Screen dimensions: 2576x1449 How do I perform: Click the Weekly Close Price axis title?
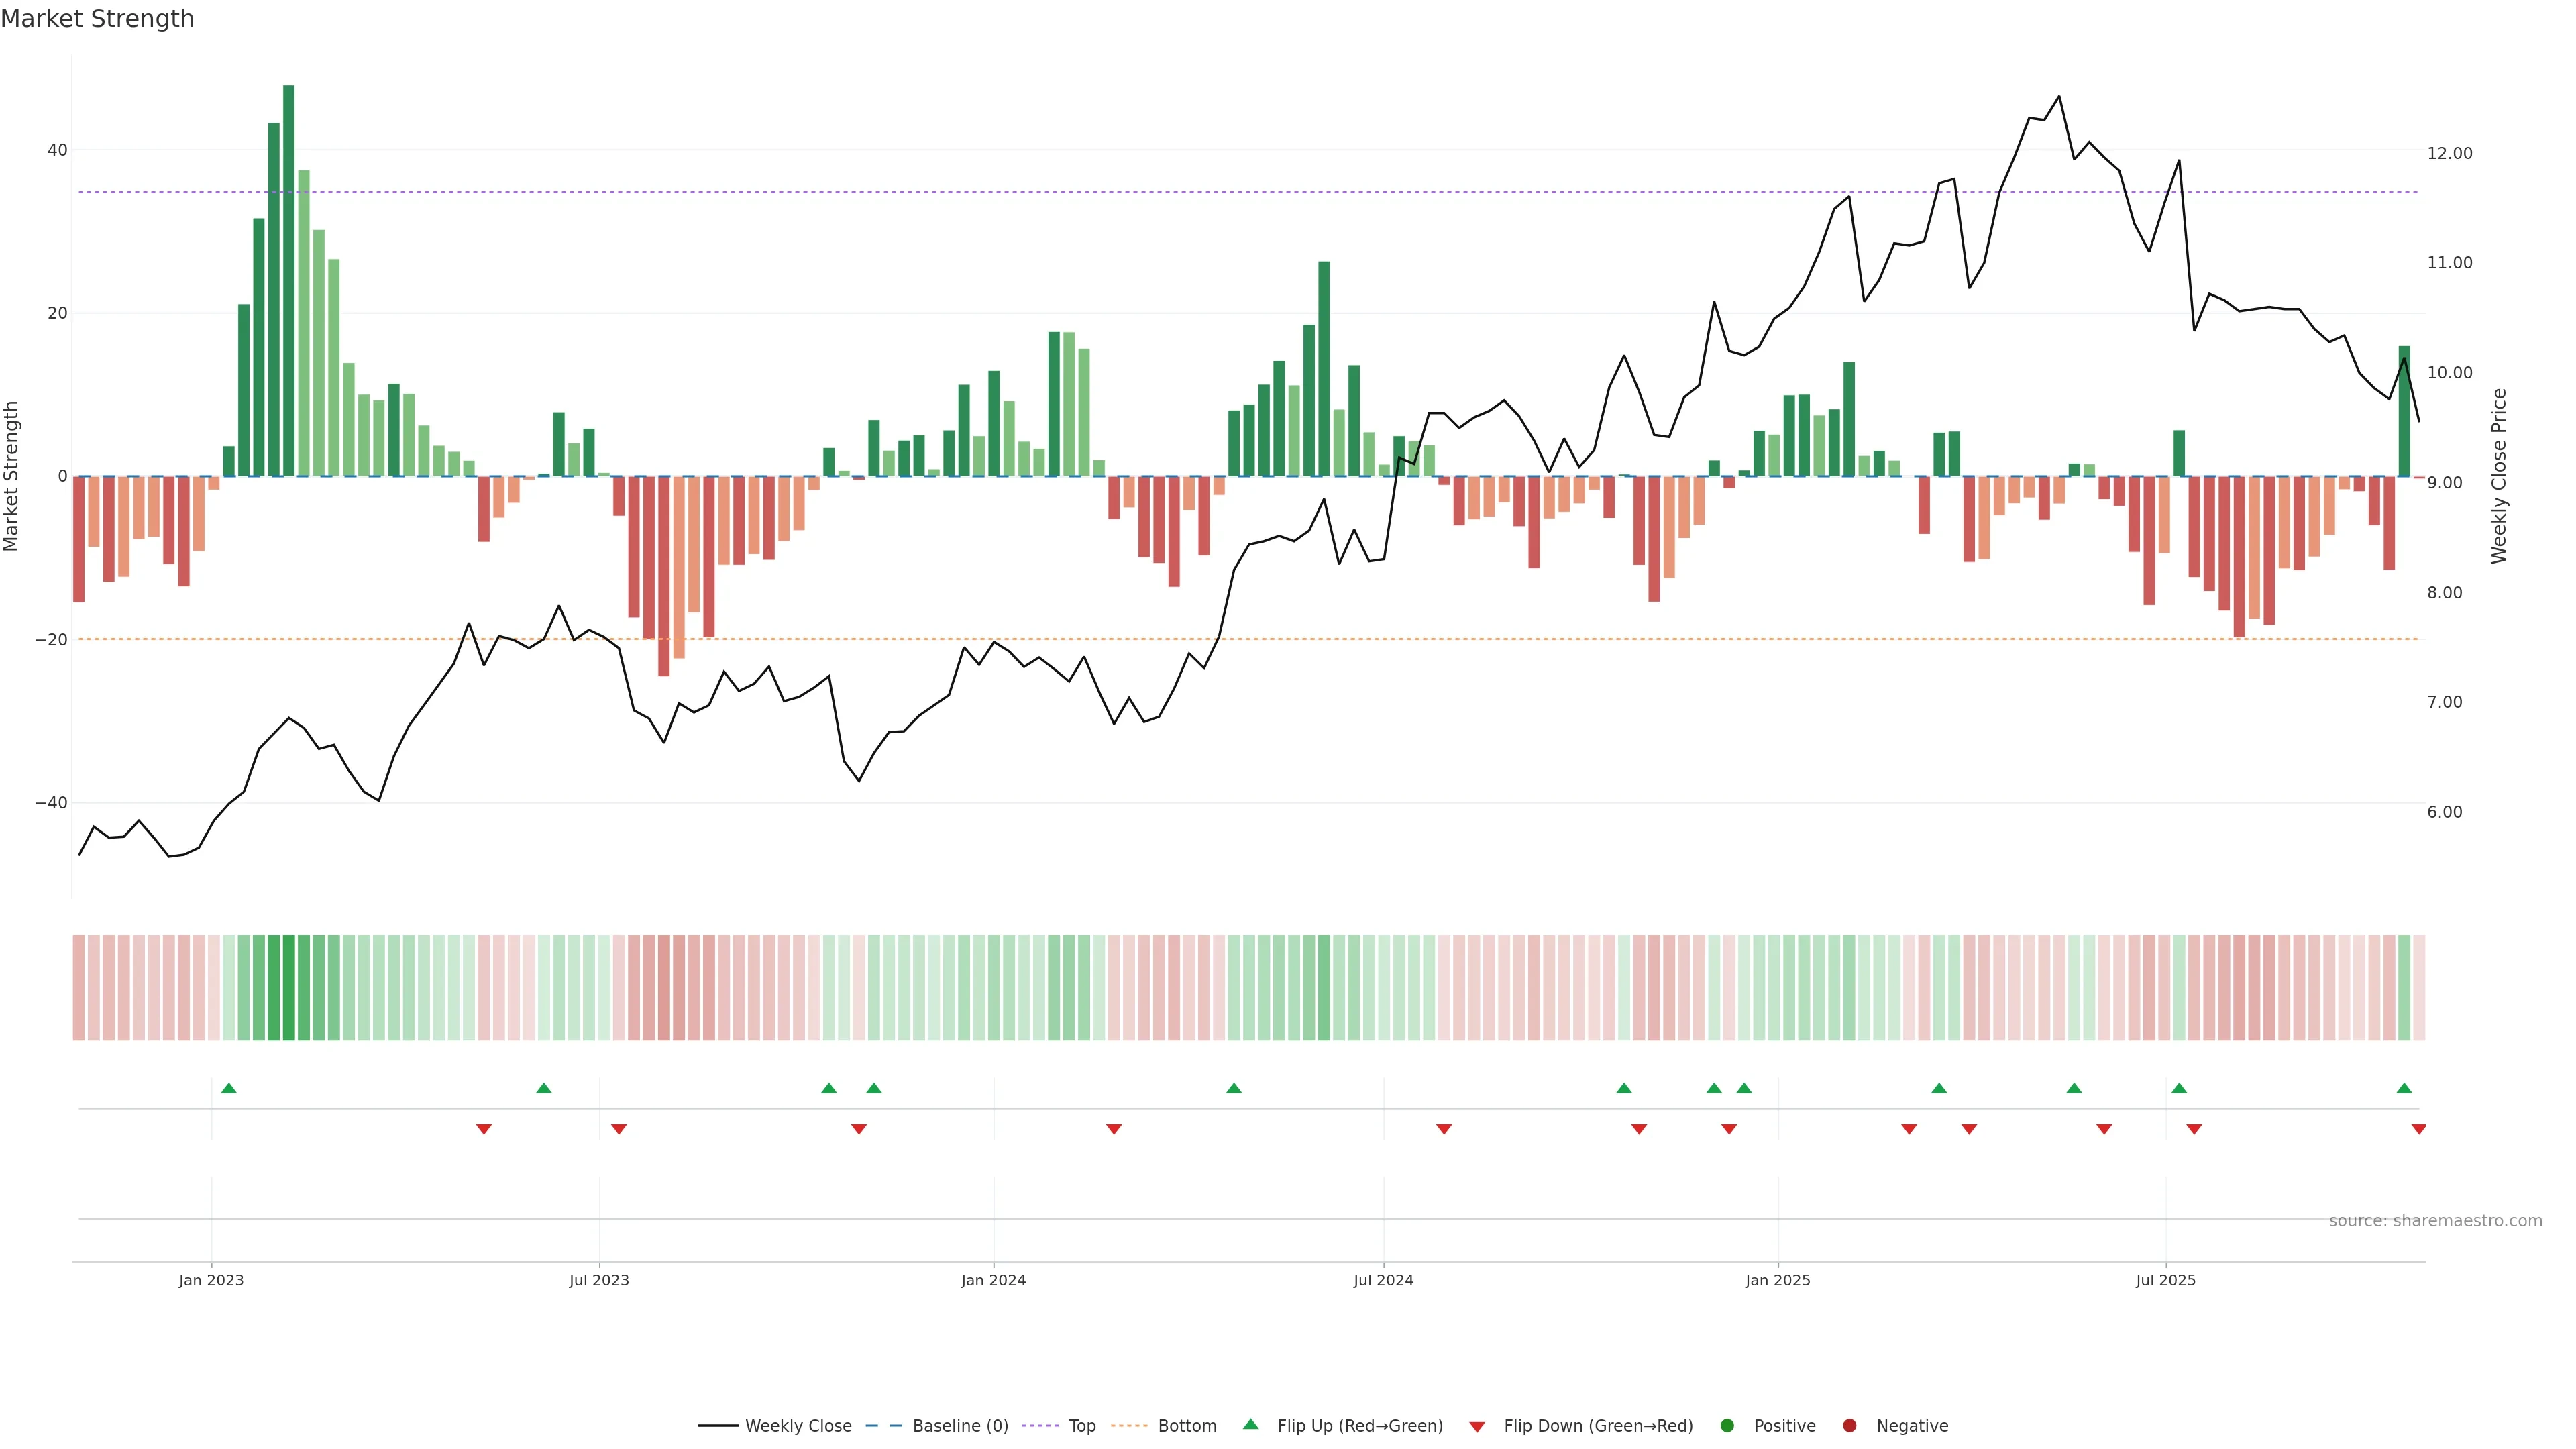[x=2499, y=476]
